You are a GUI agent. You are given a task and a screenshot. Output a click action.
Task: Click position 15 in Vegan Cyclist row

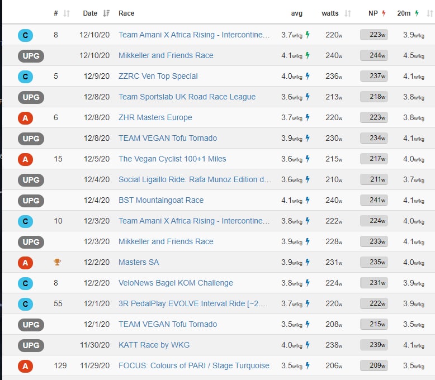pos(58,159)
